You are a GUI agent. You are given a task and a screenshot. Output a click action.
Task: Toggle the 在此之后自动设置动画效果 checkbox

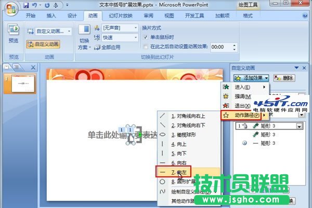[x=146, y=47]
